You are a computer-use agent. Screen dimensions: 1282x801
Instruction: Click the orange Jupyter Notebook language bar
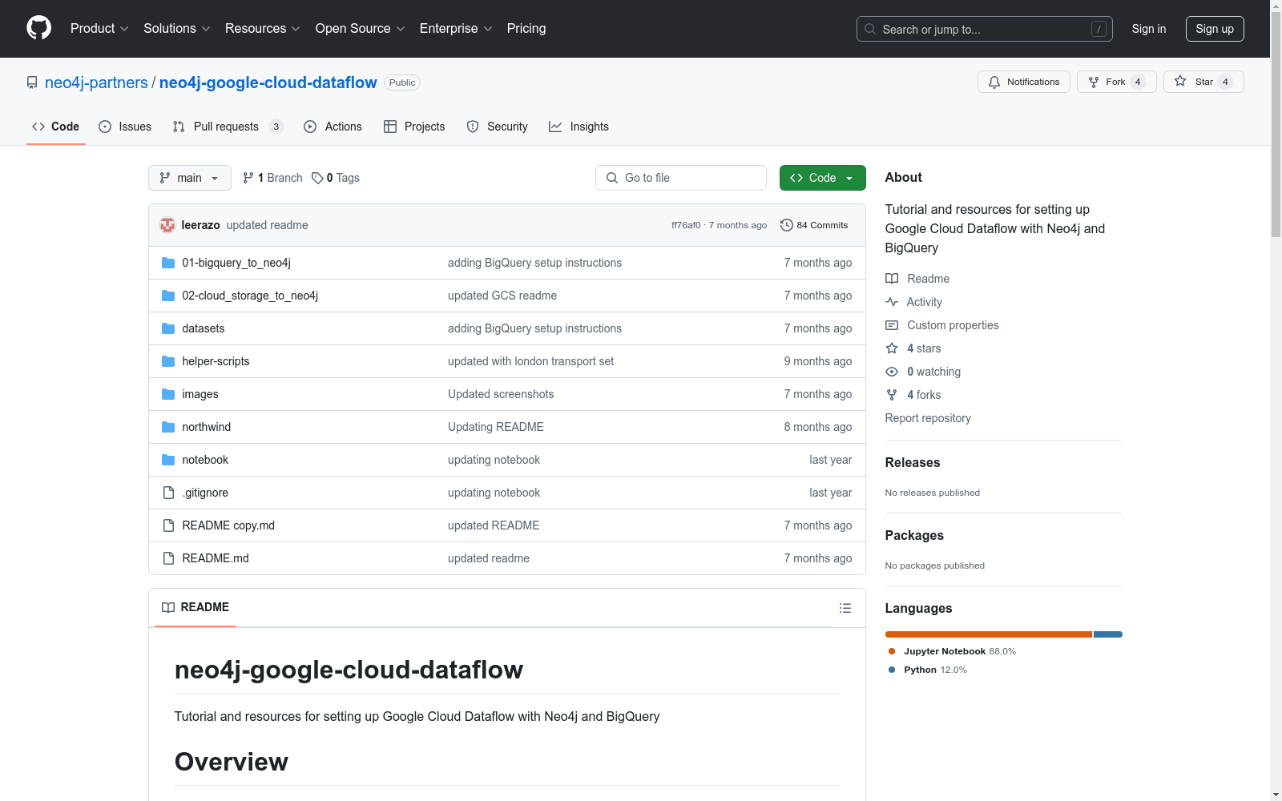click(989, 634)
